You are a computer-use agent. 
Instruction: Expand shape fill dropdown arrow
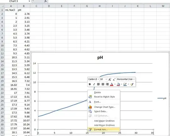pos(122,84)
